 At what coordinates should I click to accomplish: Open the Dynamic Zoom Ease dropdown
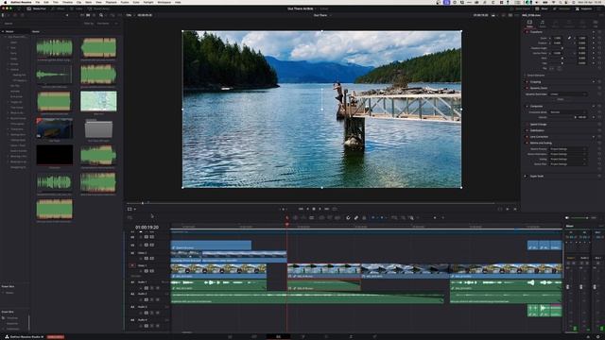point(568,94)
